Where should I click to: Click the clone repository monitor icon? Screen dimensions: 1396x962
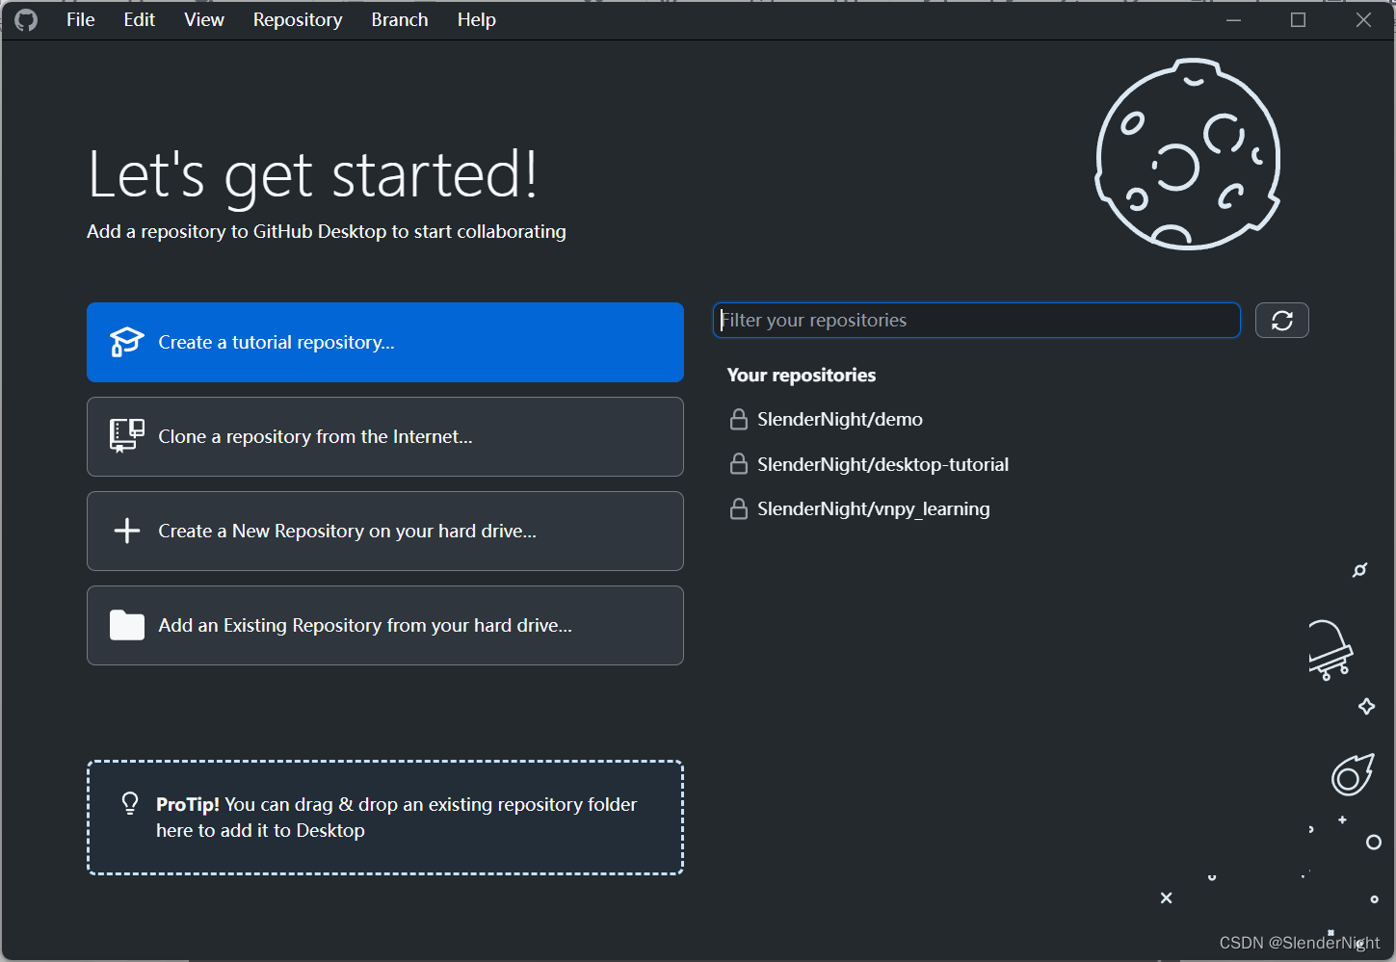[127, 435]
